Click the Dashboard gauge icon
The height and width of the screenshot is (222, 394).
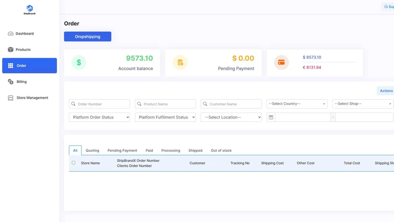(x=10, y=34)
